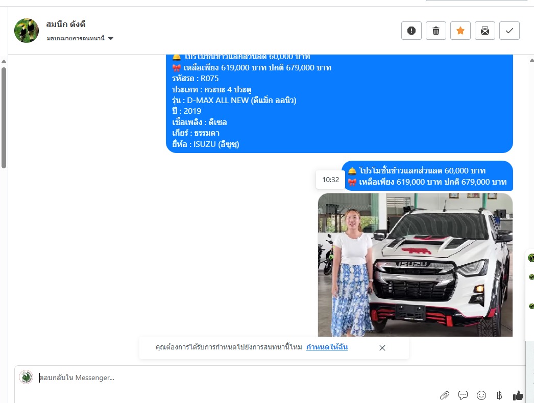Click the baht currency payment icon
The width and height of the screenshot is (534, 403).
click(499, 395)
